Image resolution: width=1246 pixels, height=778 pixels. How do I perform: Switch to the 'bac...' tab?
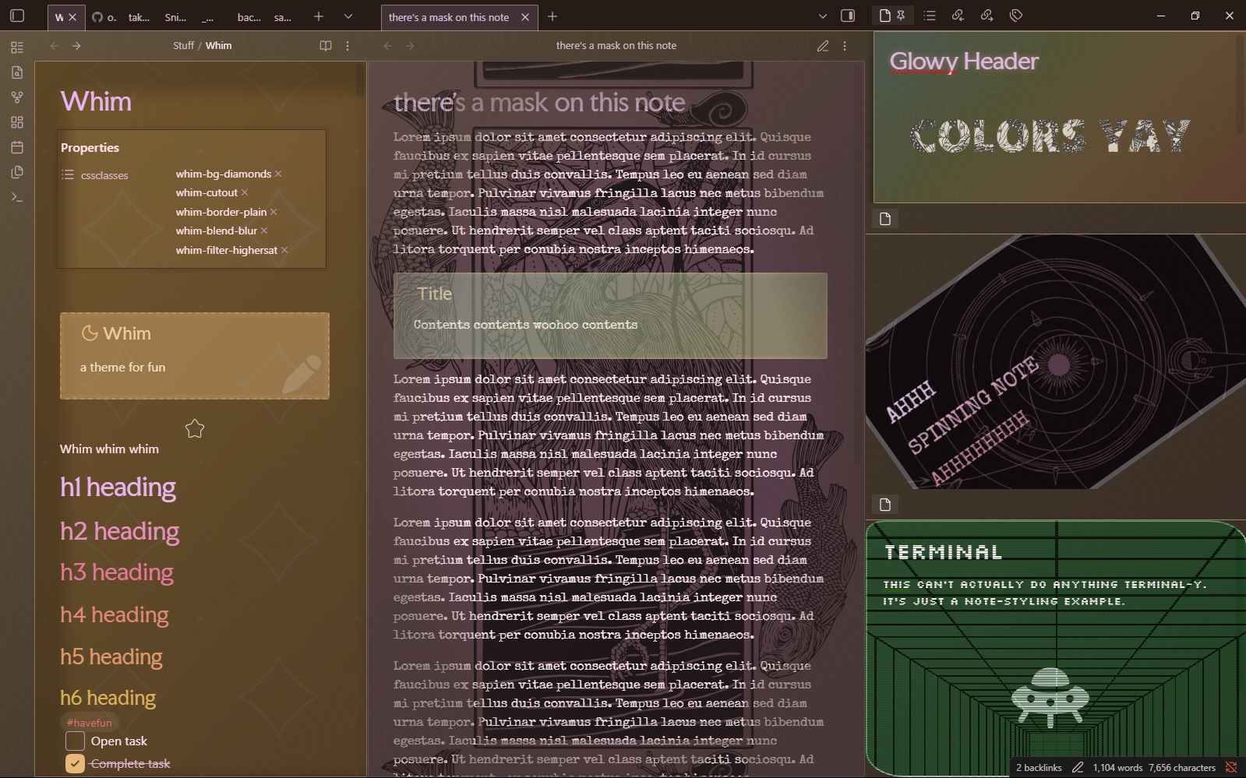pos(249,17)
